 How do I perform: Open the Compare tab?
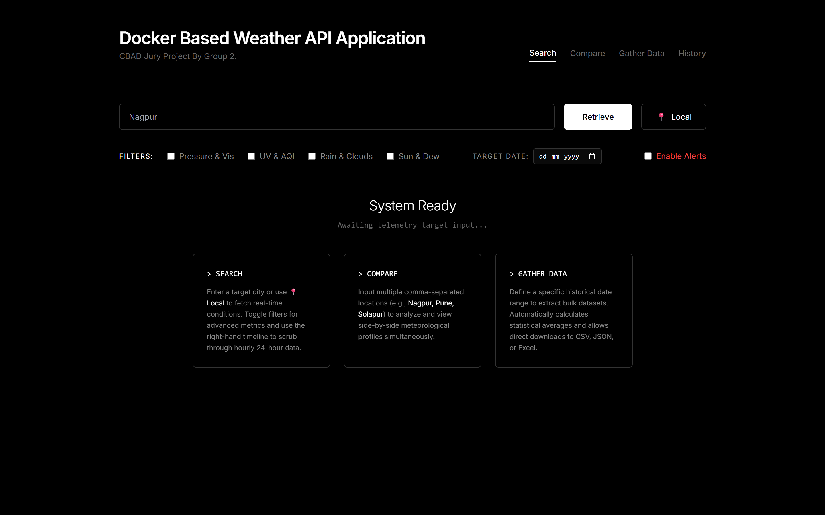tap(587, 54)
